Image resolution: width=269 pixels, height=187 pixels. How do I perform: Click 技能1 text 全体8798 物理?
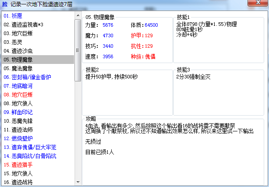pos(206,24)
